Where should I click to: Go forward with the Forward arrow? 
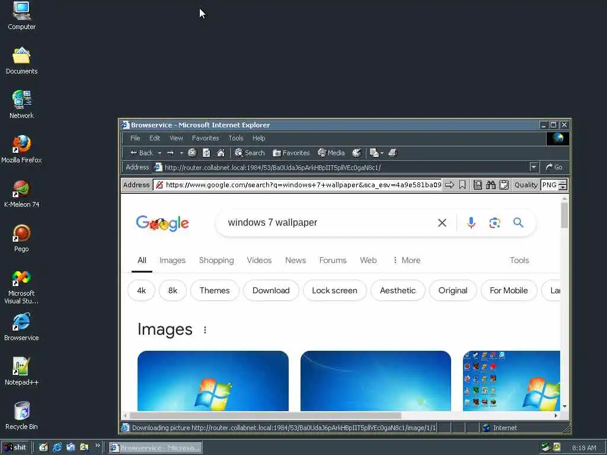(170, 153)
